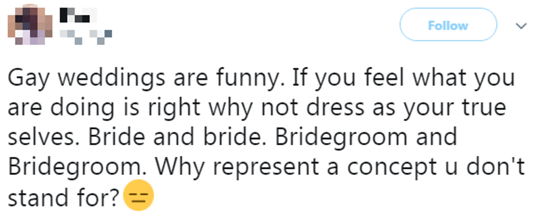Screen dimensions: 539x216
Task: Open the pixelated profile avatar
Action: coord(30,25)
